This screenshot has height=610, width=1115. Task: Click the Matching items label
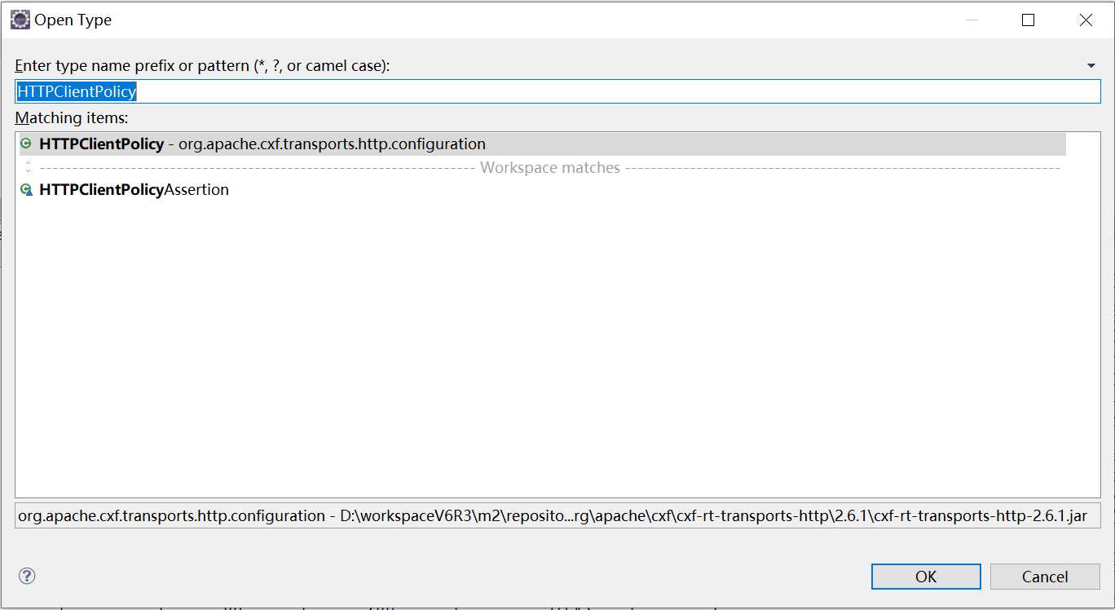pos(72,118)
